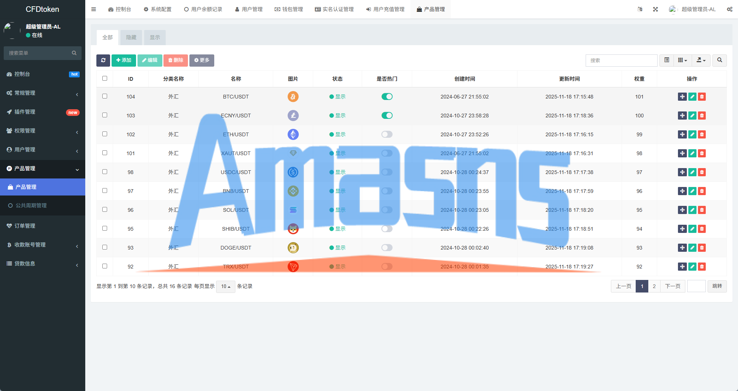Click the fullscreen icon in header
This screenshot has height=391, width=738.
[655, 9]
